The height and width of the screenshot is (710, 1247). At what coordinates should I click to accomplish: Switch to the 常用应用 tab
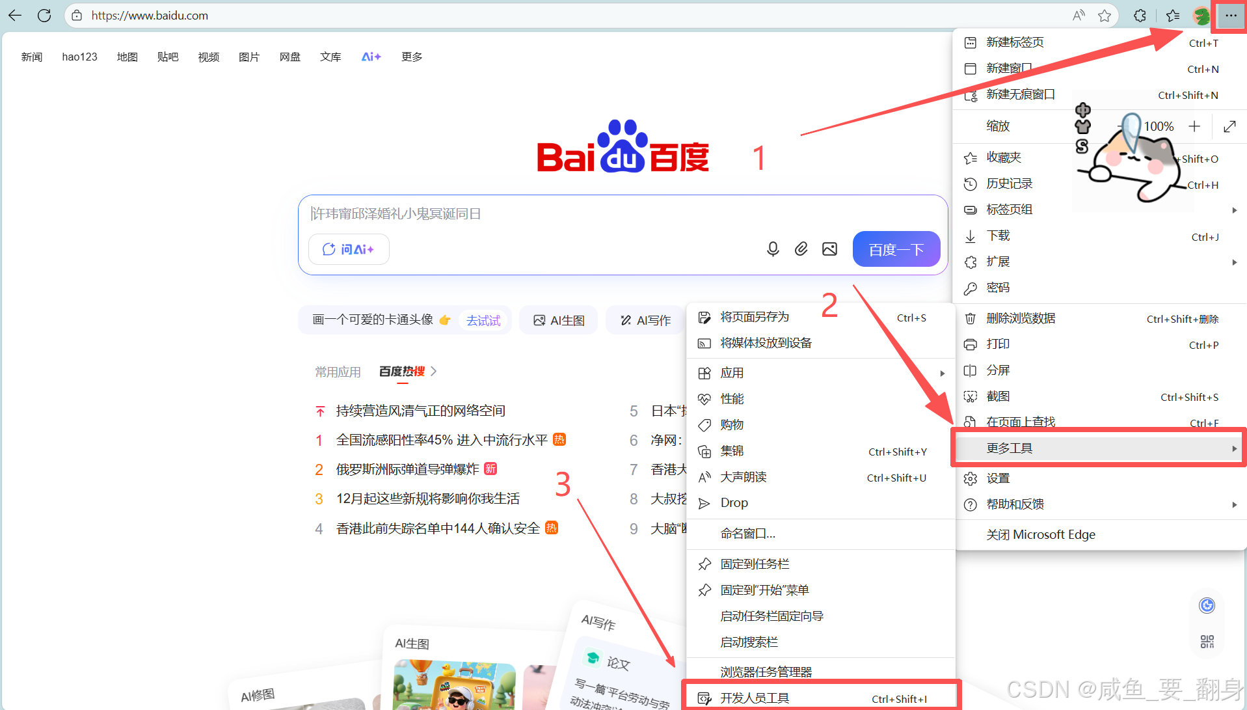click(338, 372)
